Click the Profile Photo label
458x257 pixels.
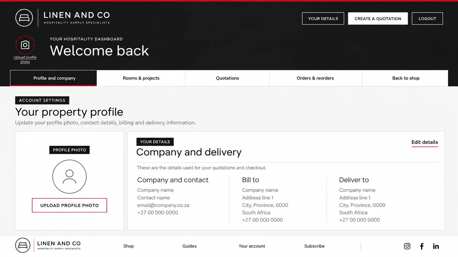click(69, 150)
